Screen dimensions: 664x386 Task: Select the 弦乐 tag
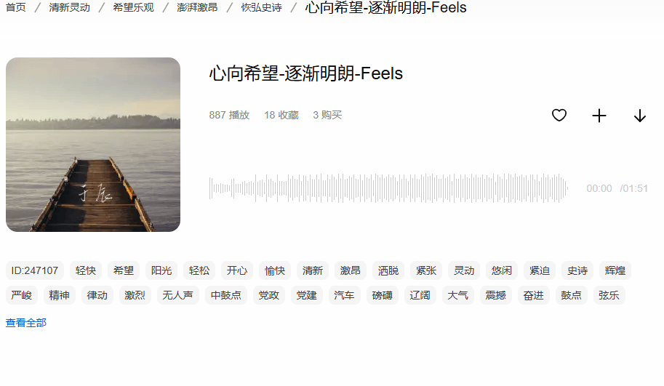[x=609, y=295]
